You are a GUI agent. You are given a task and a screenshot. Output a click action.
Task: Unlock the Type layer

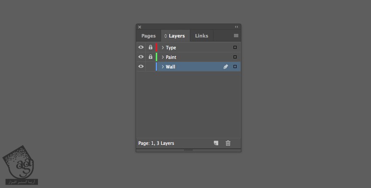pos(151,48)
